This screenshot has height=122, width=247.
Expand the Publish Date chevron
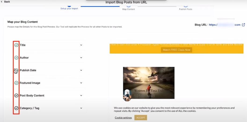[x=81, y=70]
